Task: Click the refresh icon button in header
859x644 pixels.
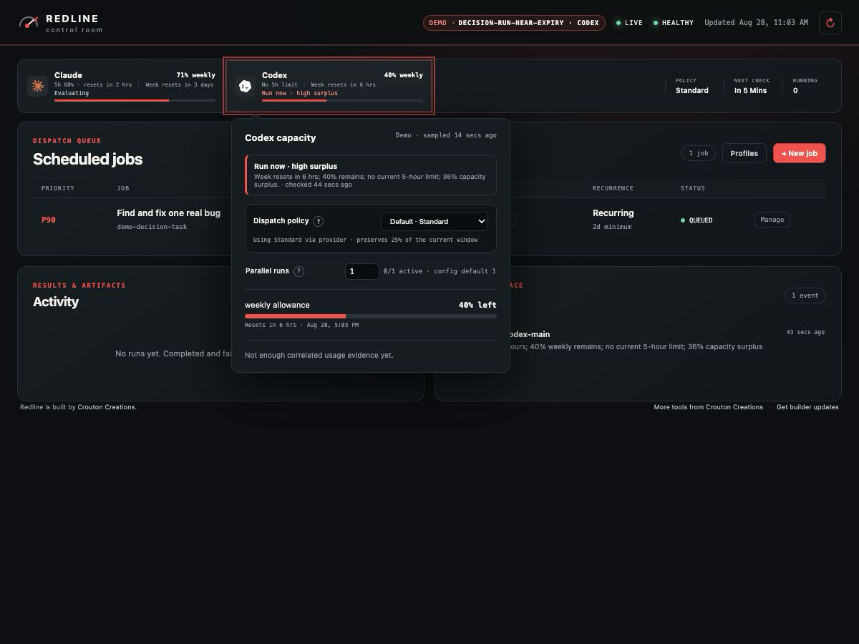Action: tap(830, 23)
